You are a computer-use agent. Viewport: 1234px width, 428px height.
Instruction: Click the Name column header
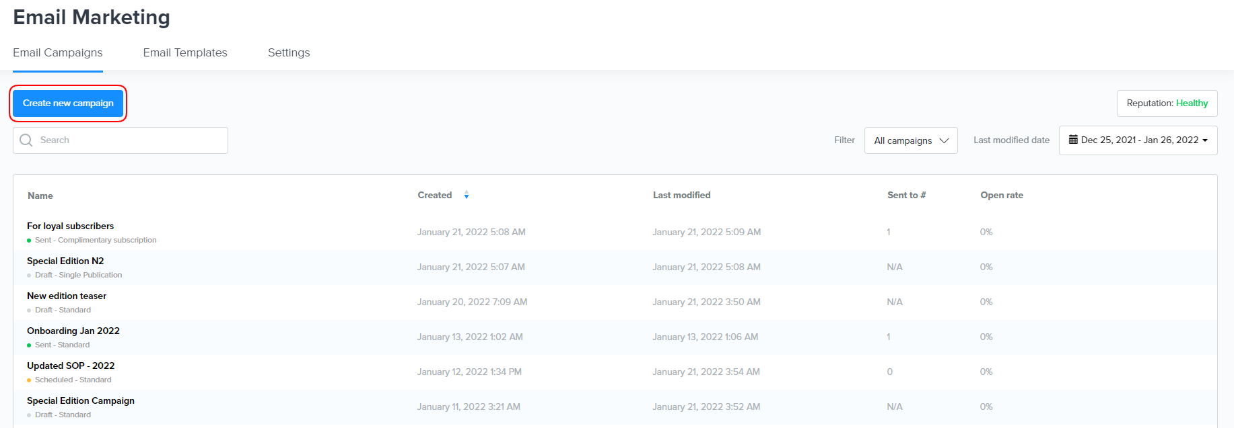click(40, 196)
